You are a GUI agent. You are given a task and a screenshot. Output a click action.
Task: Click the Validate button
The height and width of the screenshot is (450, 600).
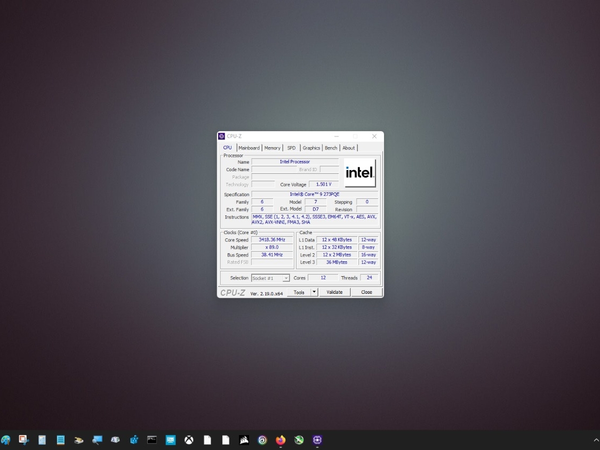334,292
